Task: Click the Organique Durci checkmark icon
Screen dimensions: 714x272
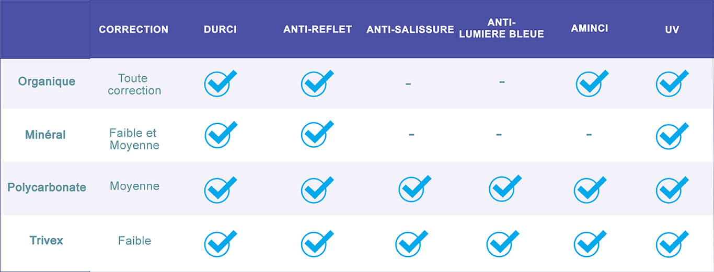Action: tap(220, 84)
